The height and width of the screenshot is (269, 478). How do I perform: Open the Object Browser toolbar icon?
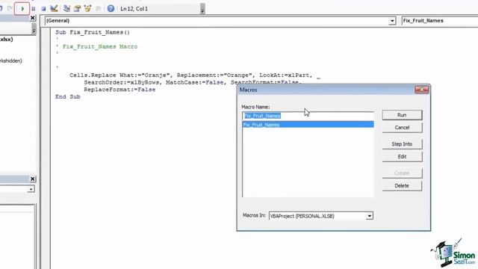pyautogui.click(x=88, y=8)
